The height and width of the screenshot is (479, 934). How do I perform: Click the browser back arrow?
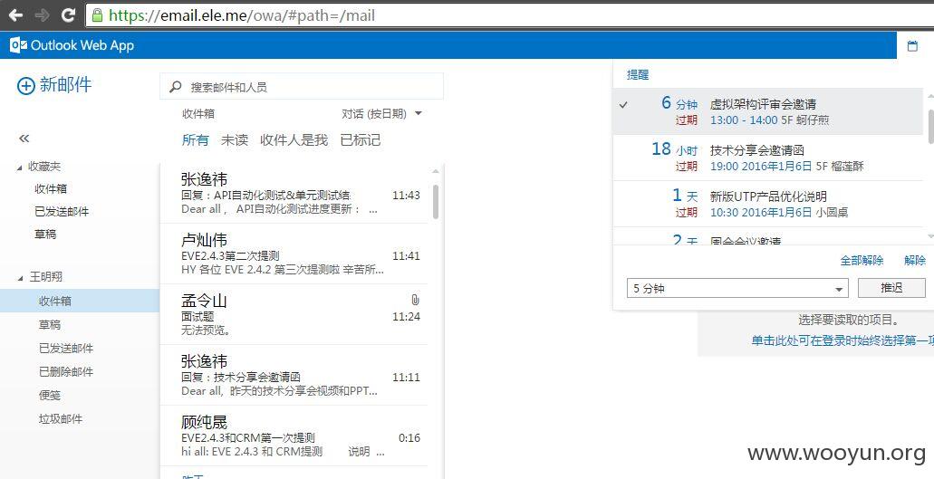coord(15,14)
